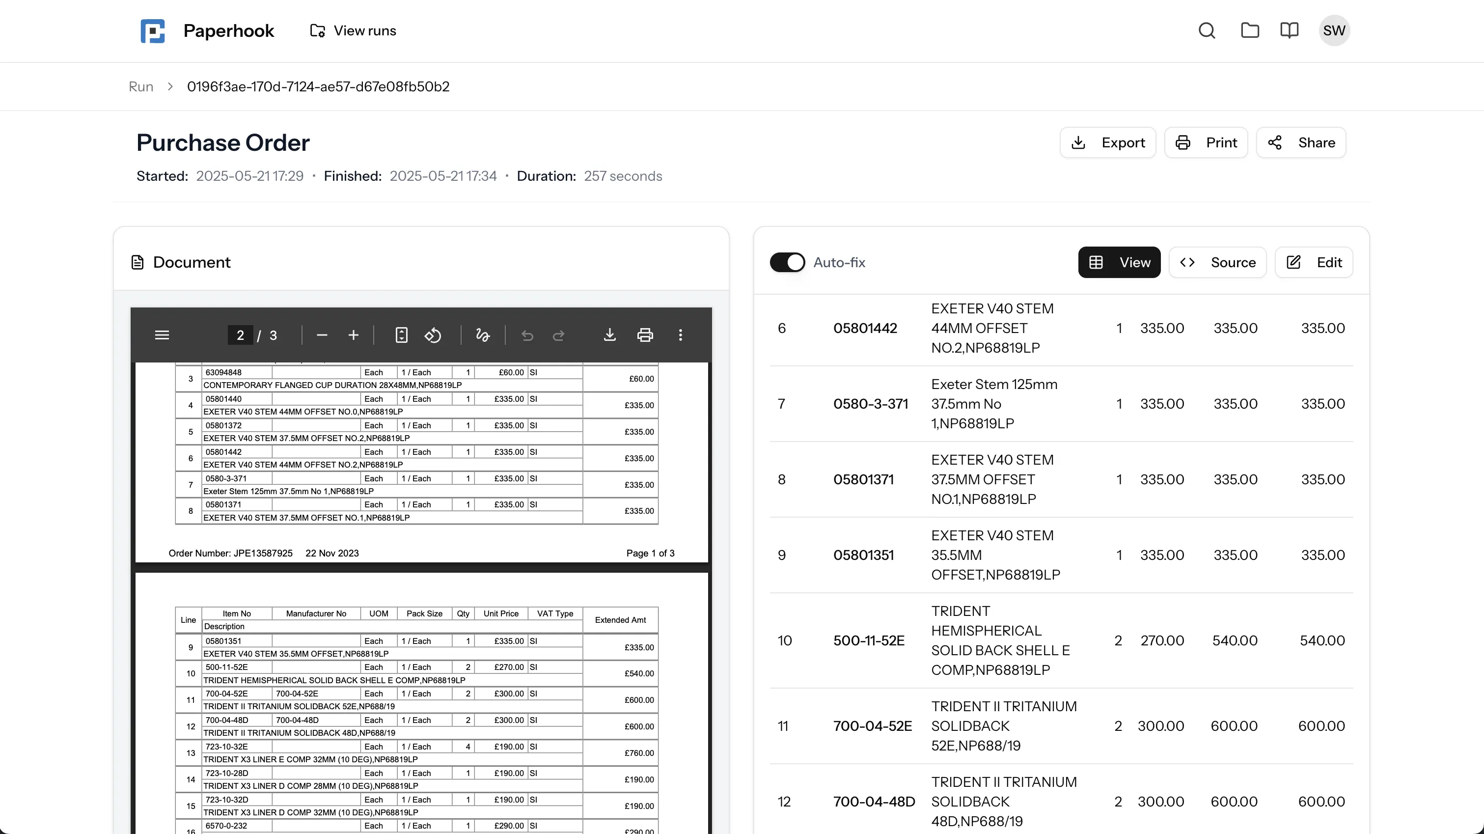The height and width of the screenshot is (834, 1484).
Task: Open the search icon in the header
Action: (x=1207, y=30)
